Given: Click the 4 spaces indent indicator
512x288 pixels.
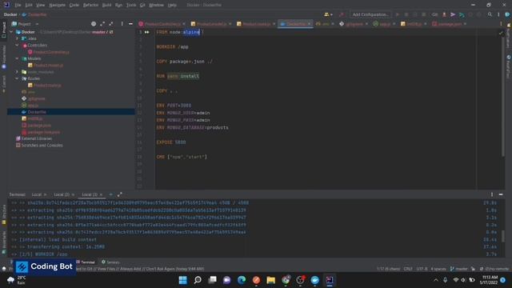Looking at the screenshot, I should tap(438, 269).
